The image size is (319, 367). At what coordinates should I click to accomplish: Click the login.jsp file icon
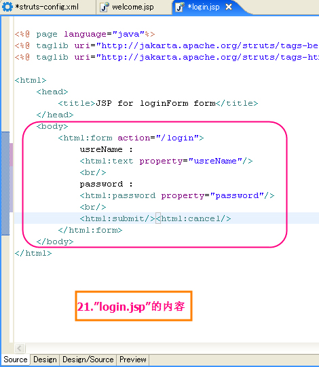point(180,7)
